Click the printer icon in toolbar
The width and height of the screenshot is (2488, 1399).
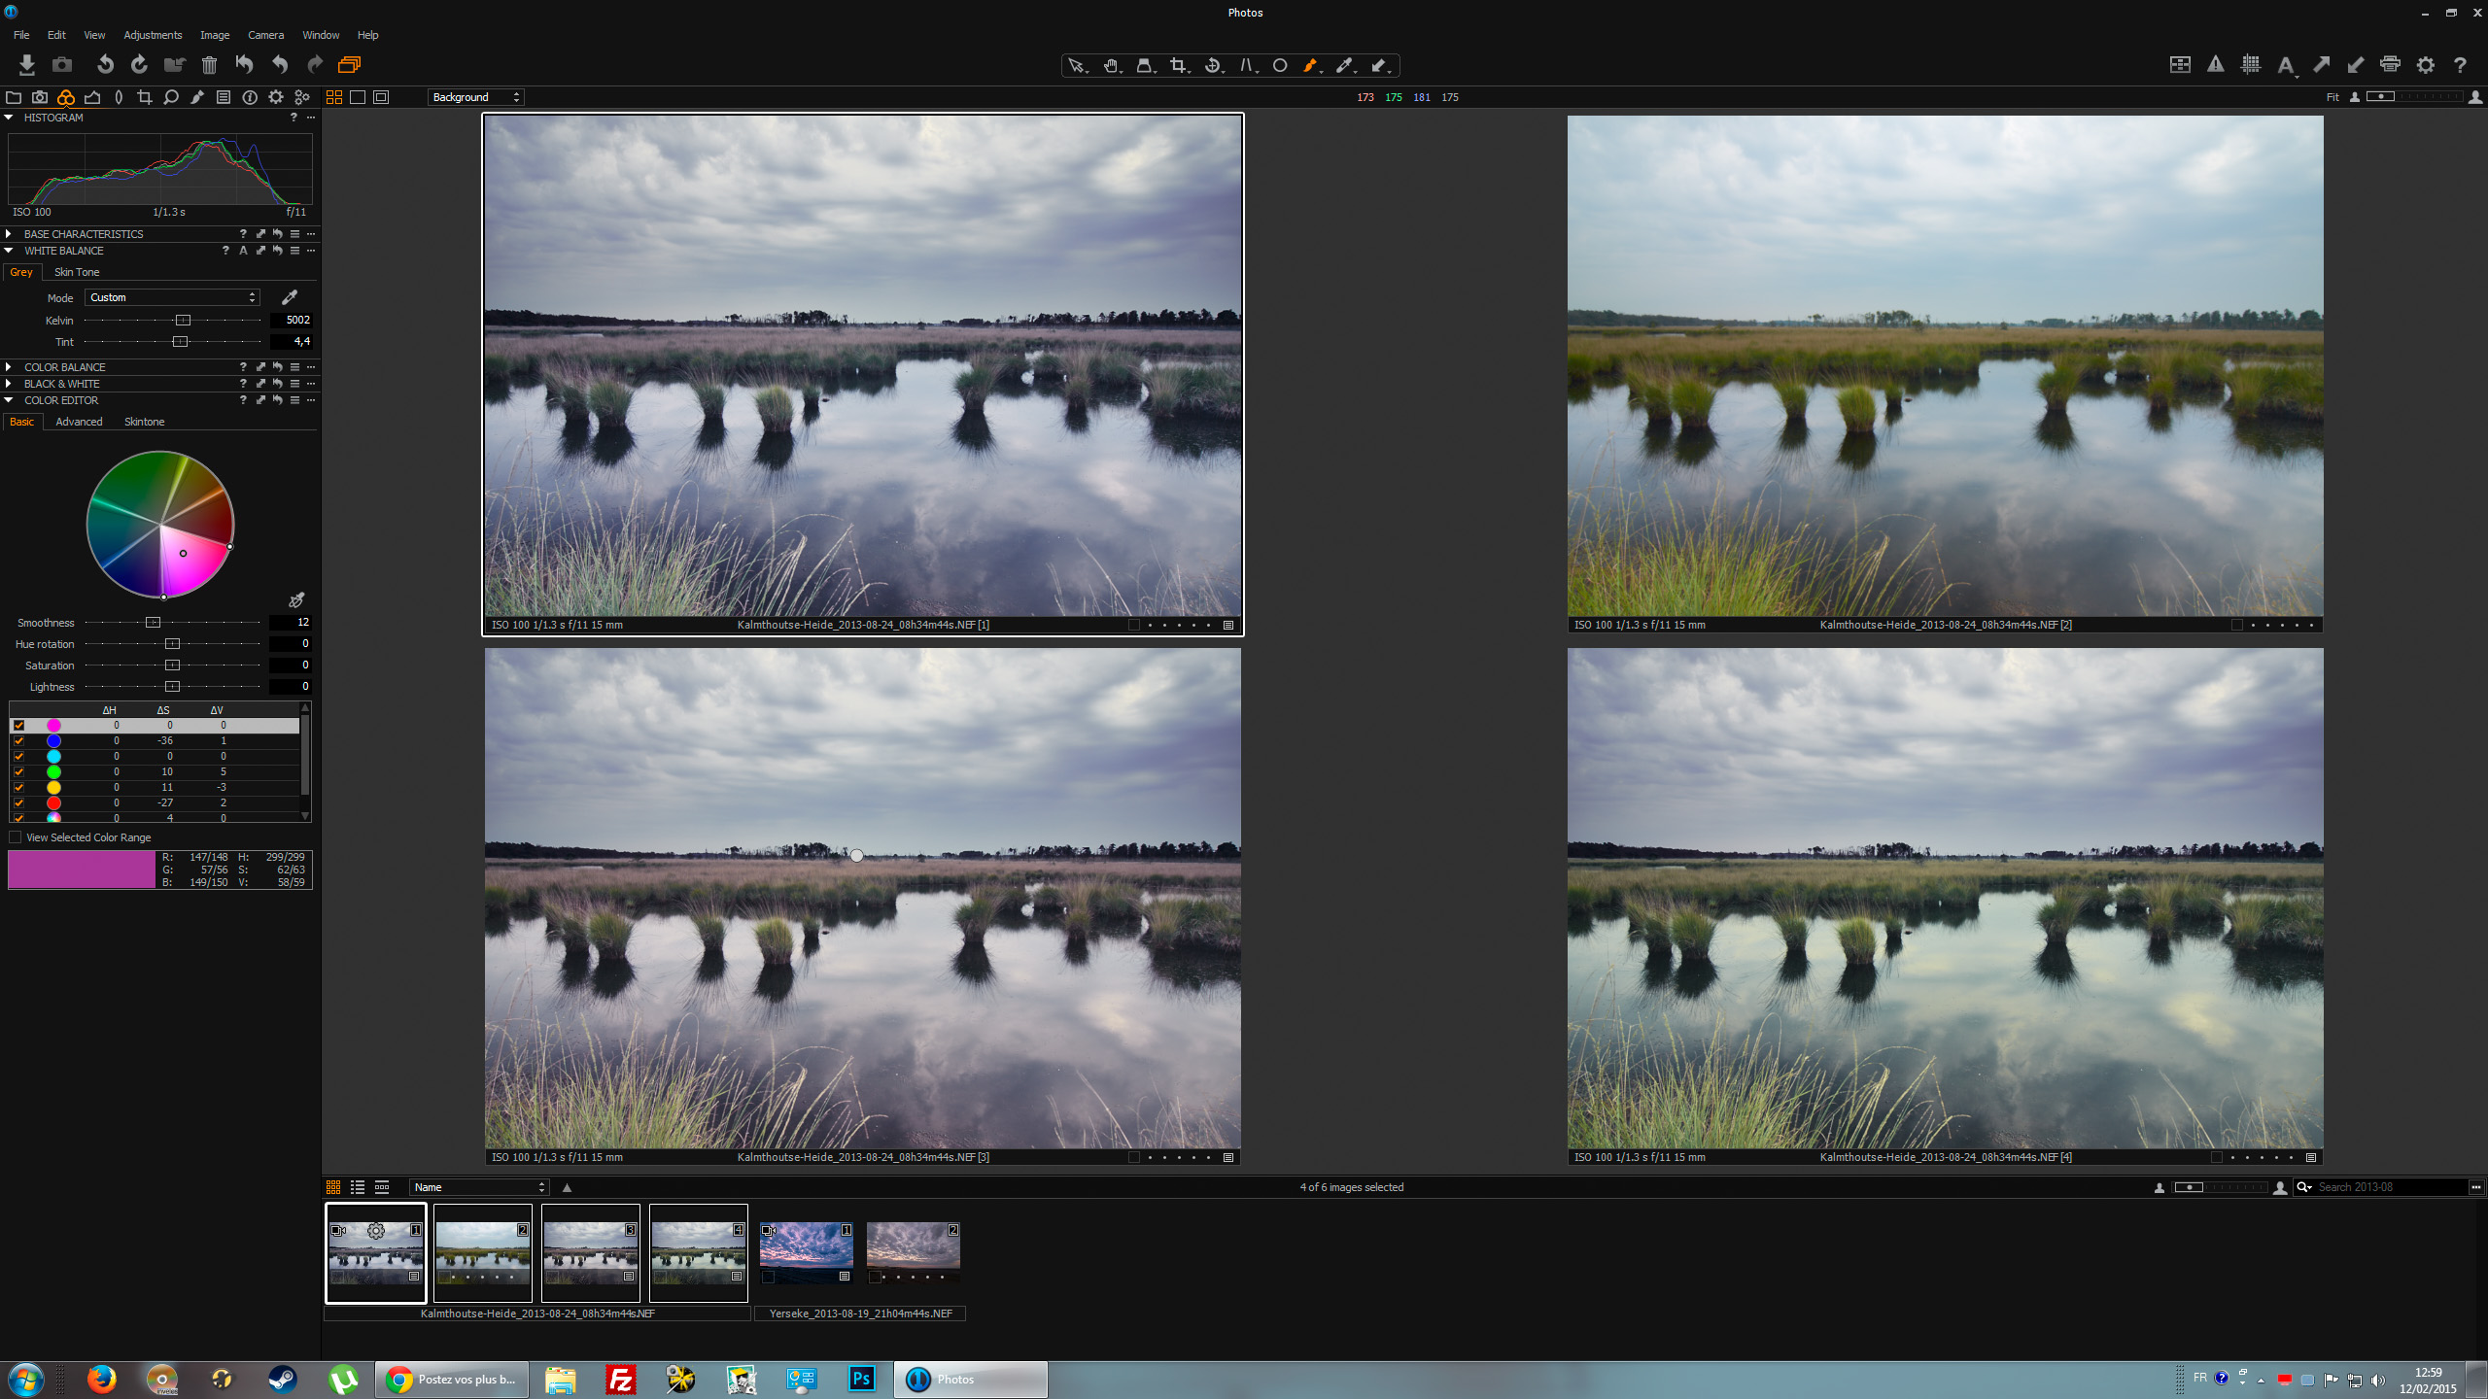coord(2390,65)
